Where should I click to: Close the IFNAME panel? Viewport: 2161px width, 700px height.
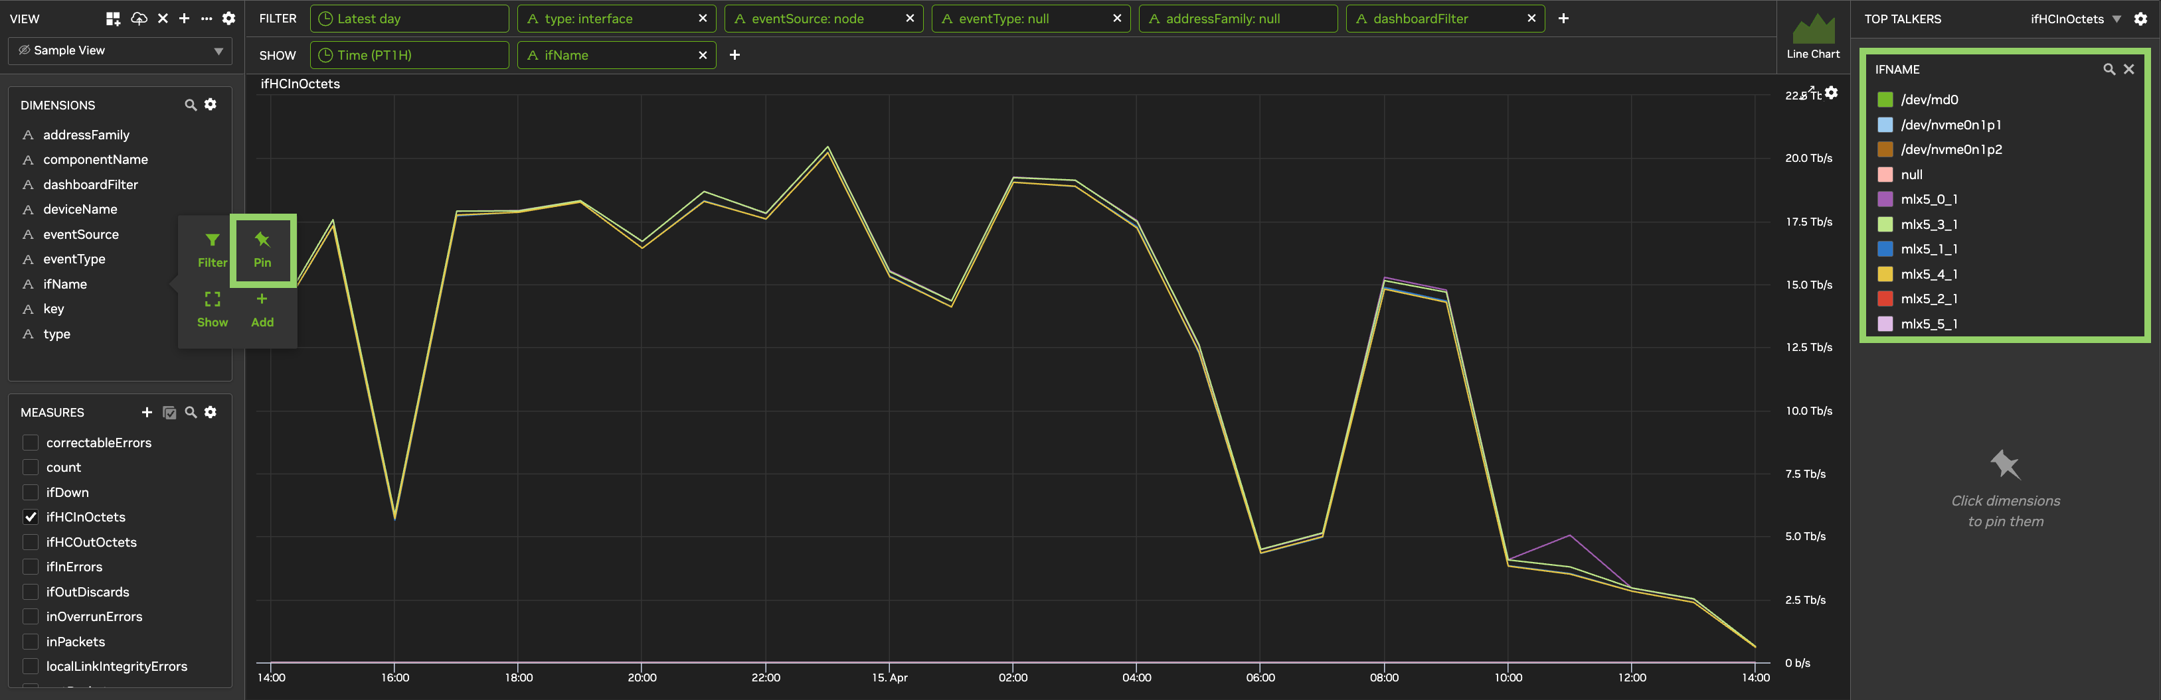pos(2129,70)
